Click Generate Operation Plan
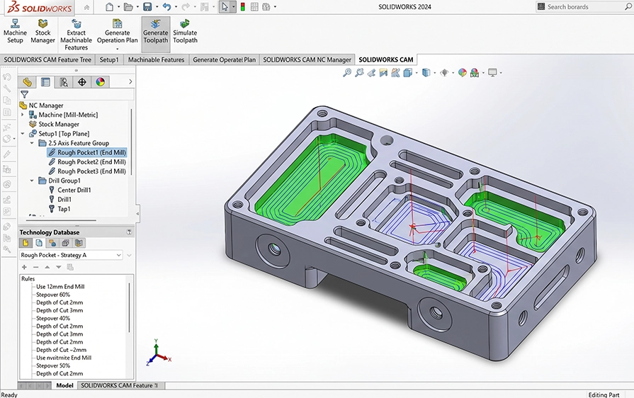Image resolution: width=634 pixels, height=398 pixels. [x=118, y=31]
